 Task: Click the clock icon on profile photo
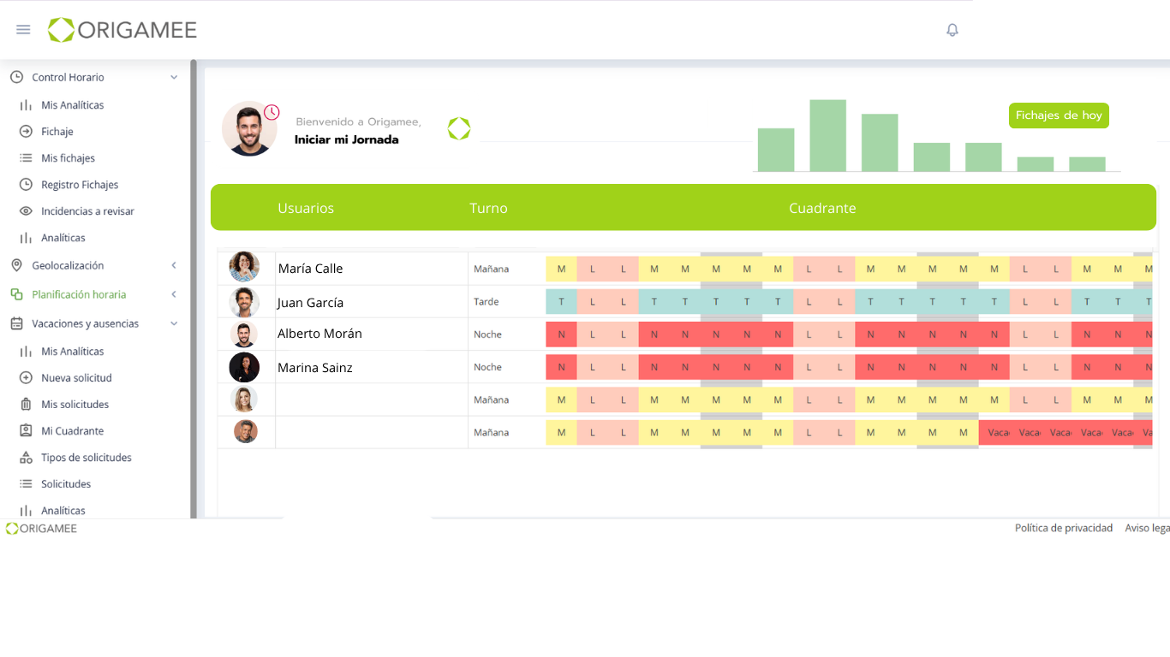(272, 112)
